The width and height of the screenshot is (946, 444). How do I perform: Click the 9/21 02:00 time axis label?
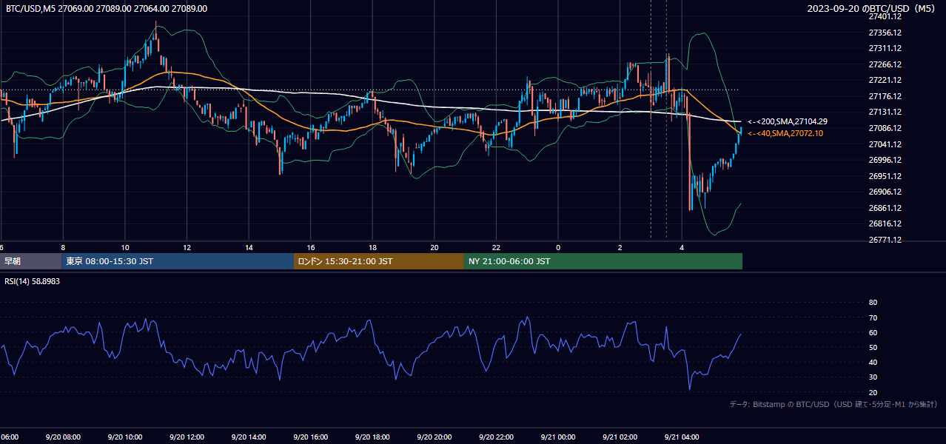click(620, 437)
